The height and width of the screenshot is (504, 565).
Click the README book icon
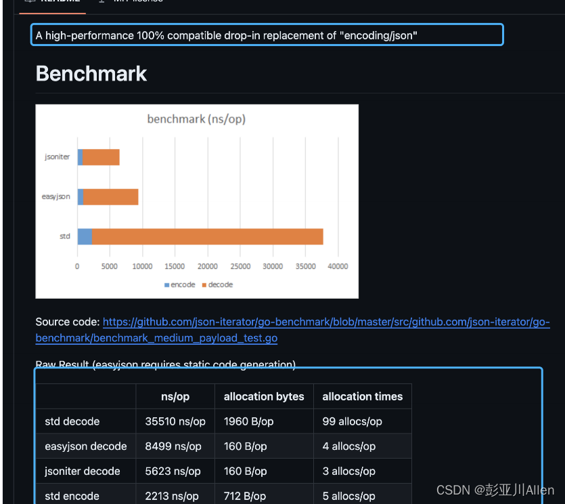(x=28, y=2)
